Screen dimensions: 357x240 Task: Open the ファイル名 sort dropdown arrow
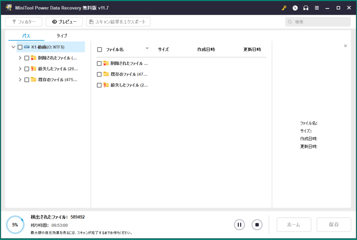coord(147,49)
